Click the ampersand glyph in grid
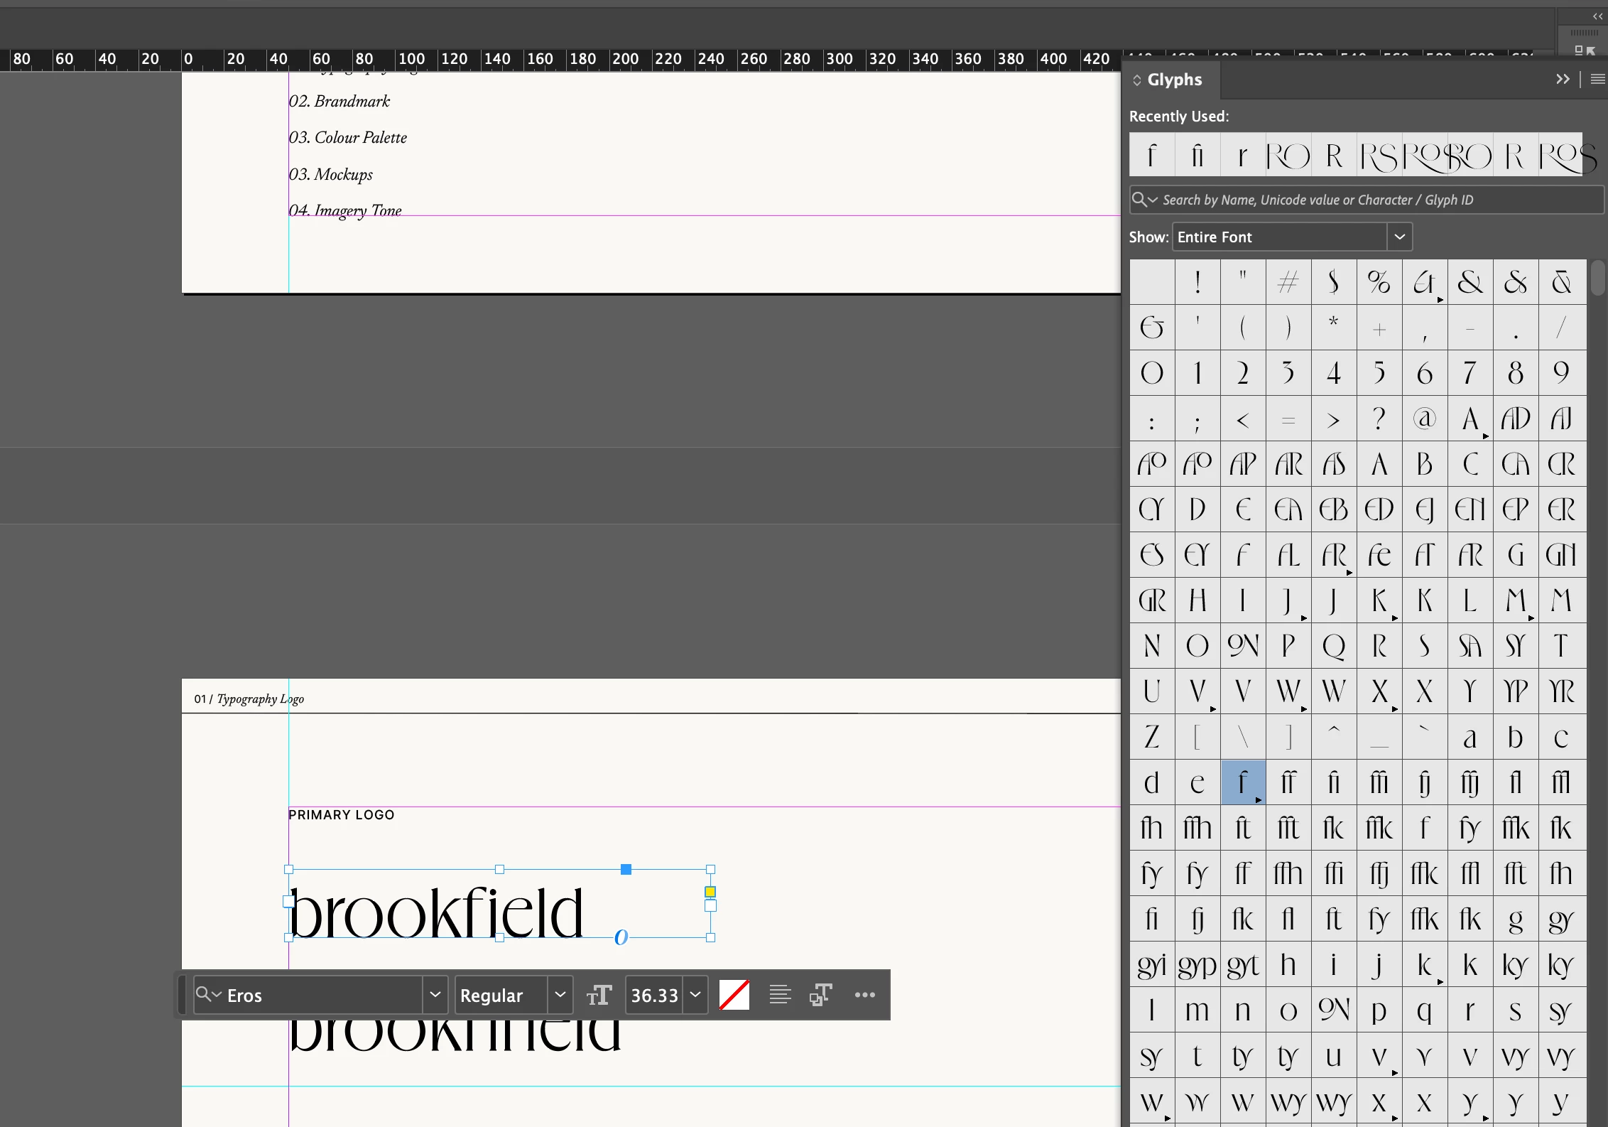The width and height of the screenshot is (1608, 1127). pyautogui.click(x=1470, y=283)
